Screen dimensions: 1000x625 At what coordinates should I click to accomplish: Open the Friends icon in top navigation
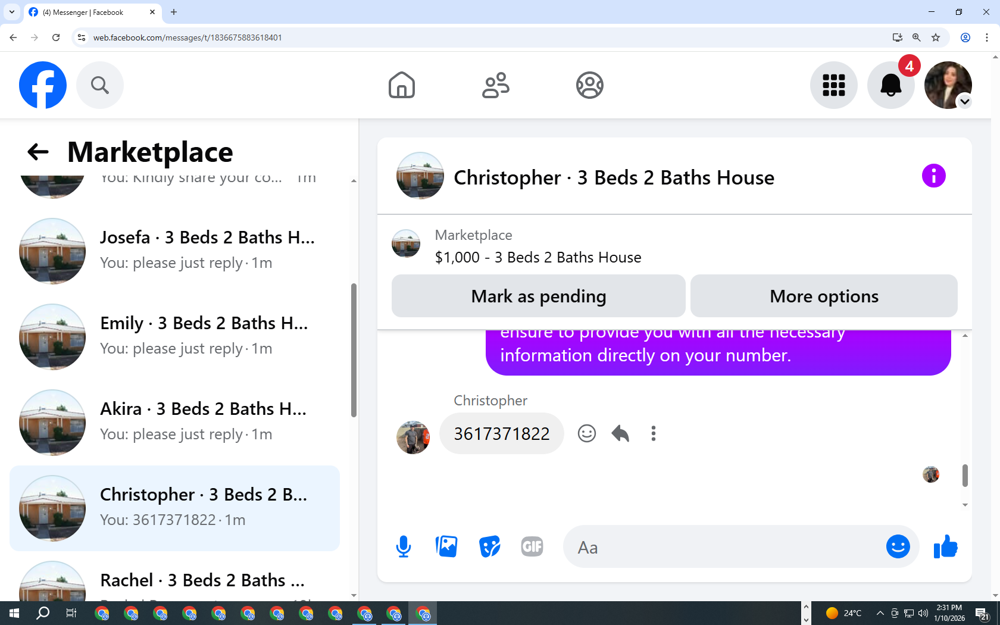(x=496, y=85)
